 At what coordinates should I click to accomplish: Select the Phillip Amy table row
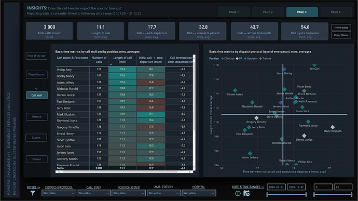124,70
